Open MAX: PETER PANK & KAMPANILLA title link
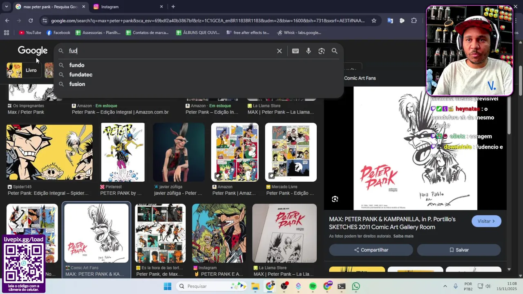The width and height of the screenshot is (523, 294). tap(392, 223)
